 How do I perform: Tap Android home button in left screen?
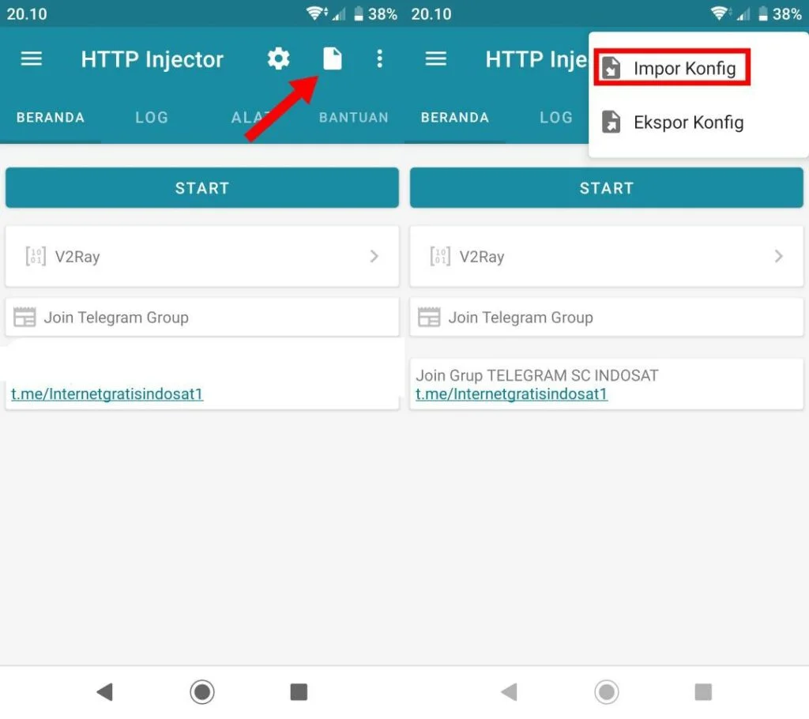pos(201,691)
